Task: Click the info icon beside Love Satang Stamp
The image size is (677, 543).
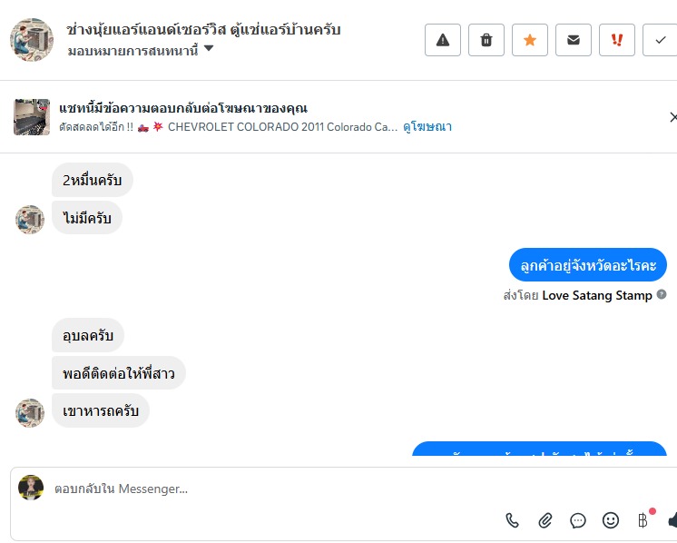Action: click(x=662, y=295)
